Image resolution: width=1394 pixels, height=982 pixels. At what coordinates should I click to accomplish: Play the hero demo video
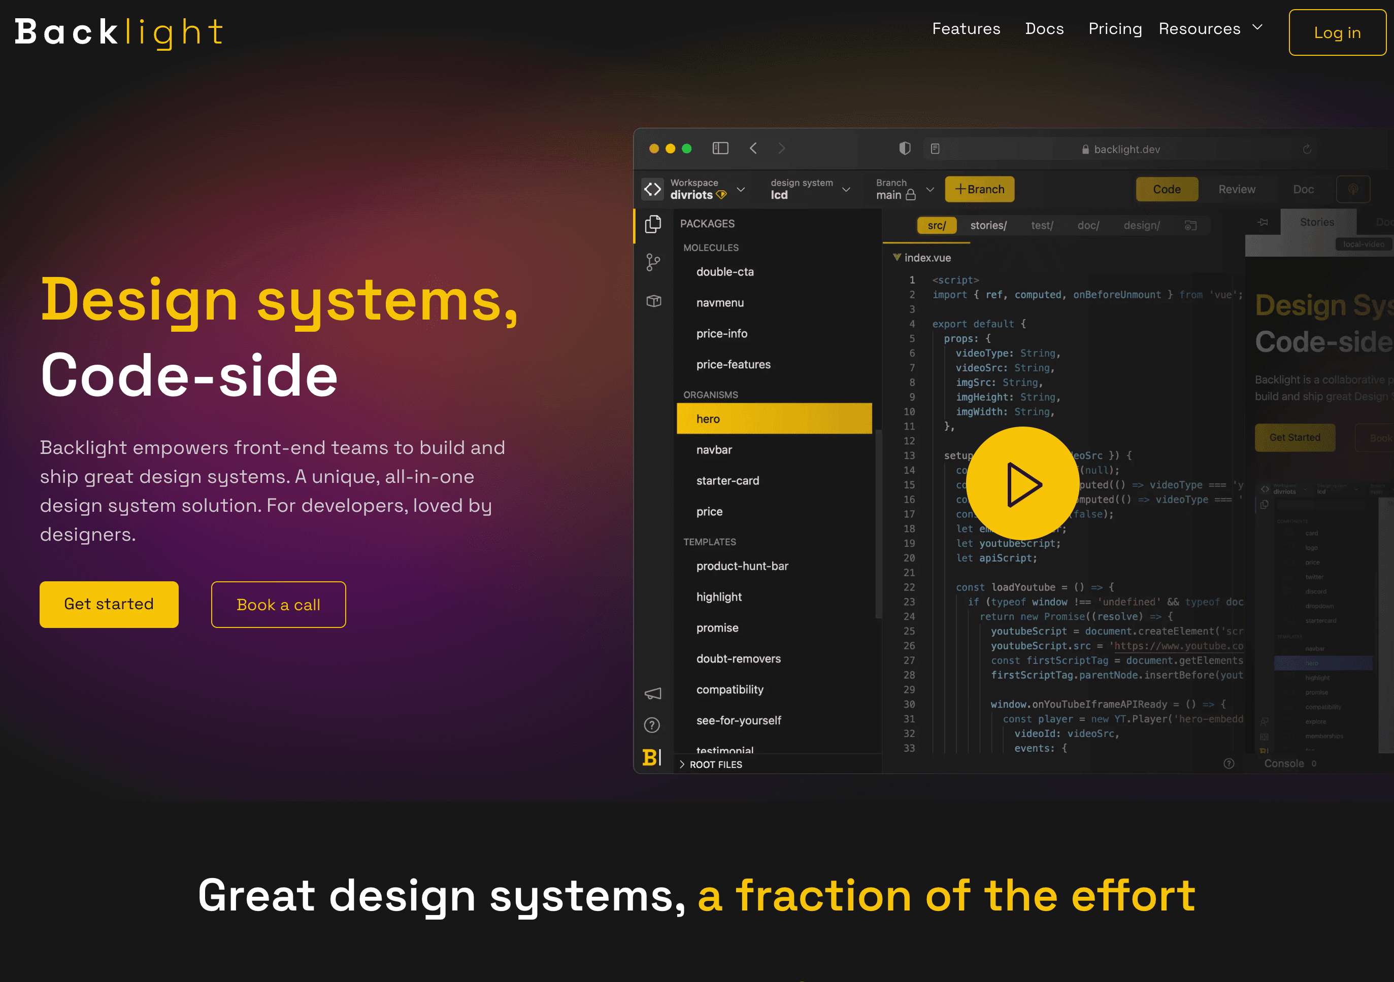[x=1022, y=483]
